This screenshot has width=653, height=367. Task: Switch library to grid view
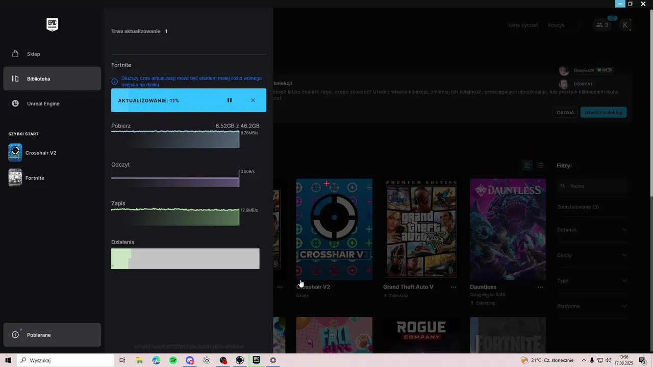[528, 165]
